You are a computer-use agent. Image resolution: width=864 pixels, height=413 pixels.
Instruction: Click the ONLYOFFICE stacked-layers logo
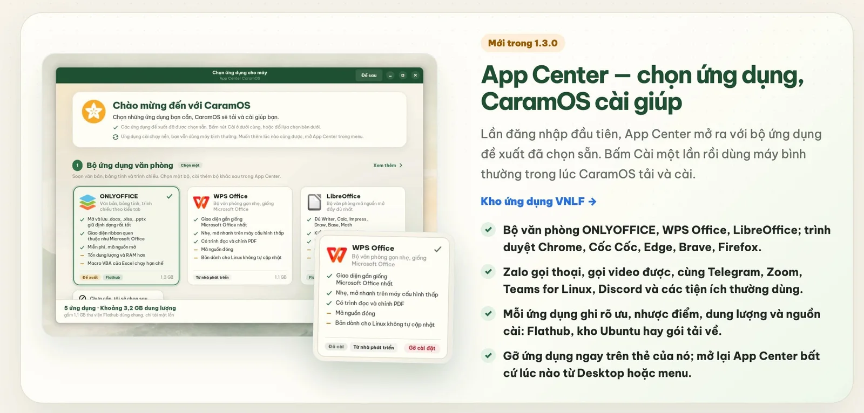[87, 202]
